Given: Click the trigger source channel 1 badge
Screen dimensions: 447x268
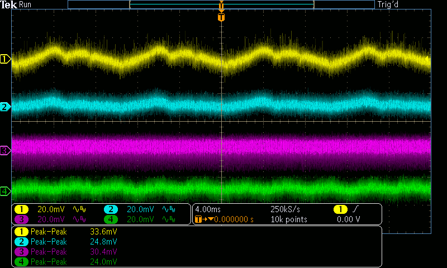Looking at the screenshot, I should (340, 209).
